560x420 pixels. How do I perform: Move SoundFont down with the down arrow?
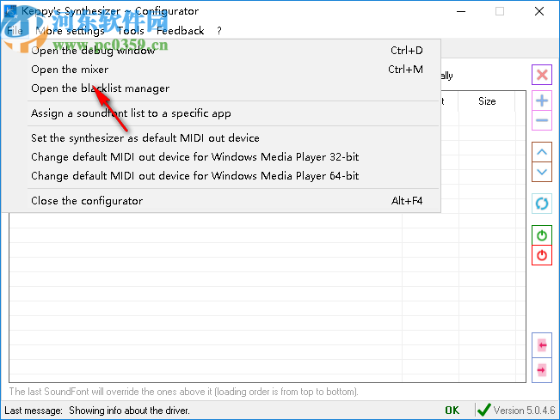point(542,172)
